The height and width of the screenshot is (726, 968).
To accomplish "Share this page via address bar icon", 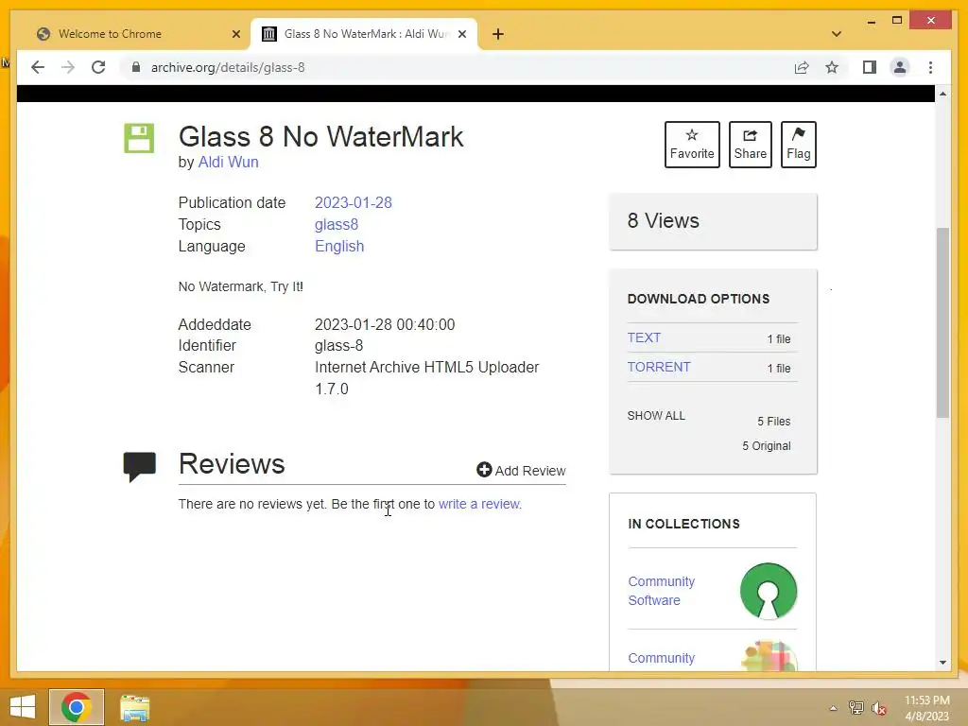I will click(802, 67).
